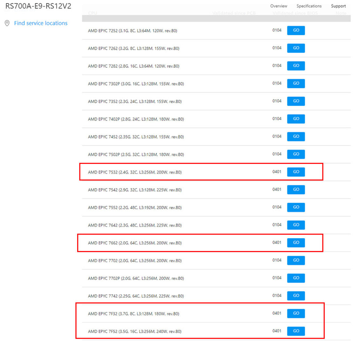
Task: Select BIOS value 0401 for EPYC 7542
Action: coord(277,189)
